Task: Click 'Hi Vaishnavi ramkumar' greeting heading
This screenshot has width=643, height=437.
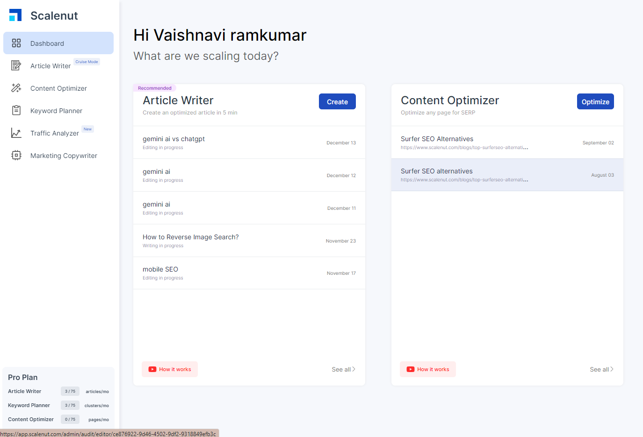Action: pyautogui.click(x=220, y=35)
